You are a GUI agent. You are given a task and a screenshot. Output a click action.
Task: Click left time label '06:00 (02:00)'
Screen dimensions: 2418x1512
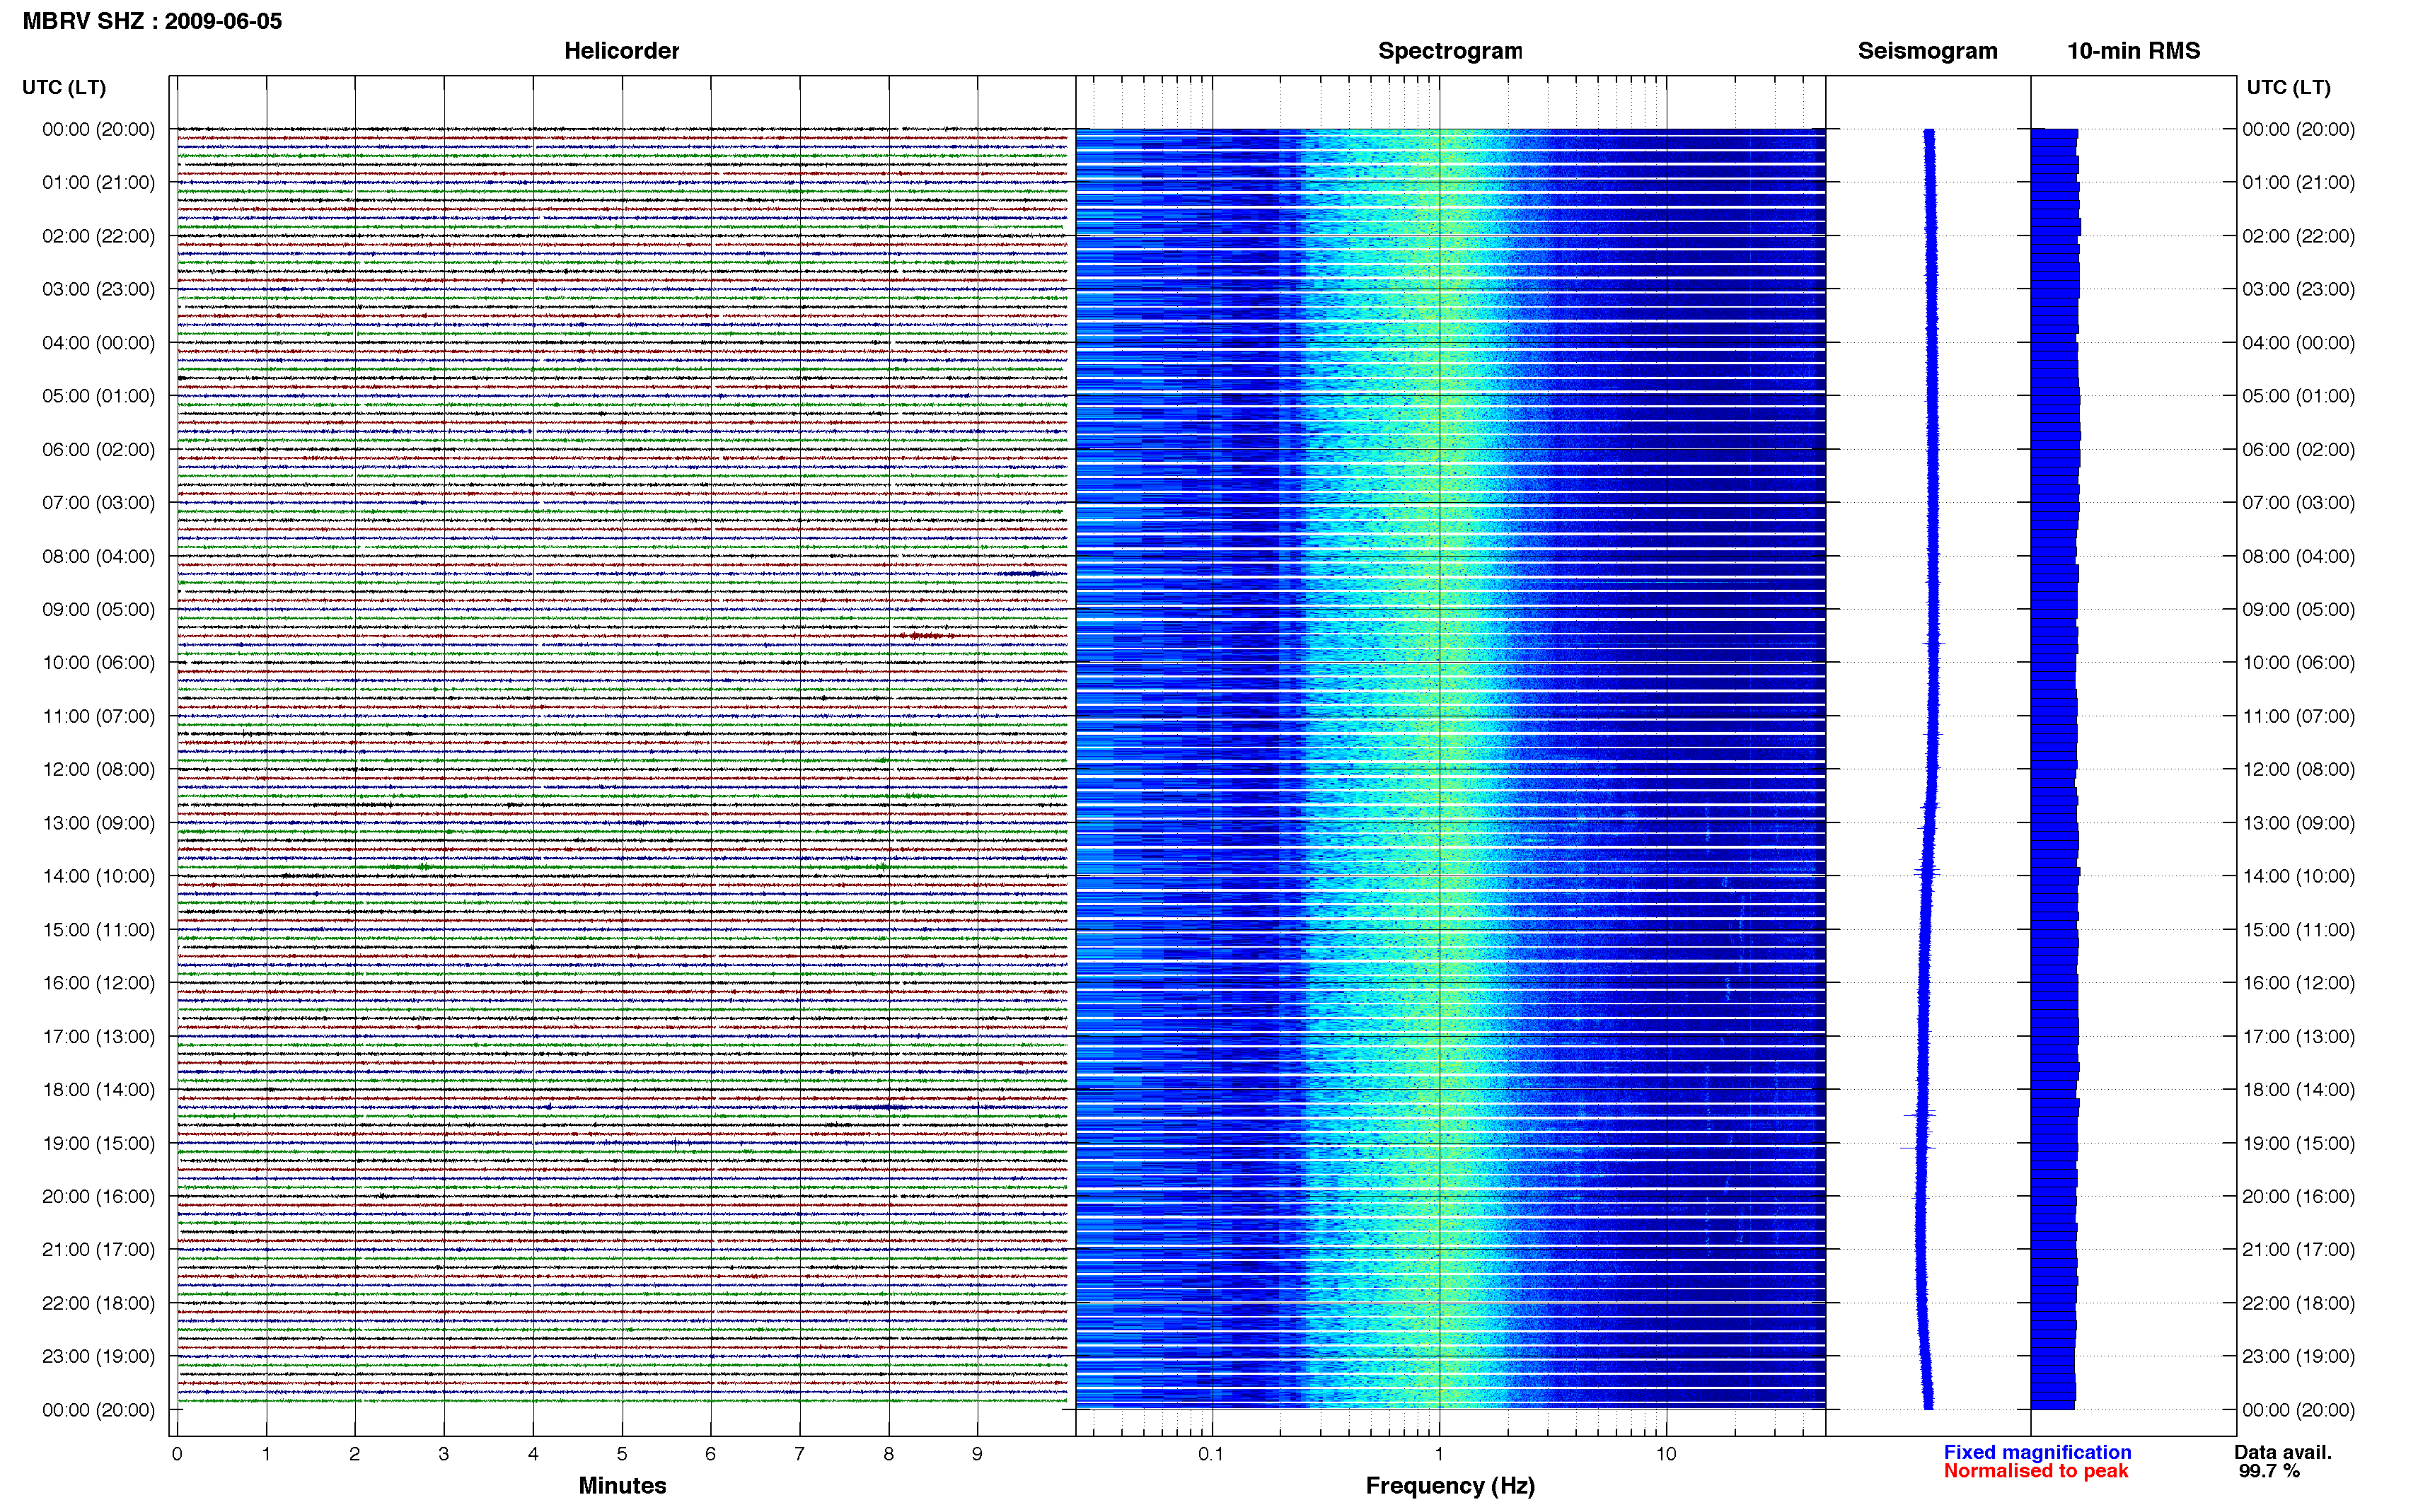pyautogui.click(x=99, y=449)
